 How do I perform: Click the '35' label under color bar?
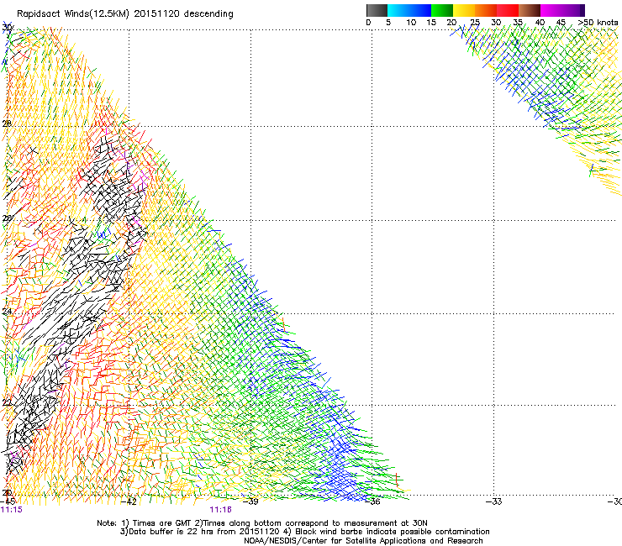tap(518, 23)
